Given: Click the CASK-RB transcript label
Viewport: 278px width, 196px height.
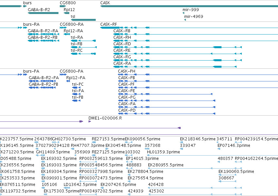Looking at the screenshot, I should click(122, 31).
